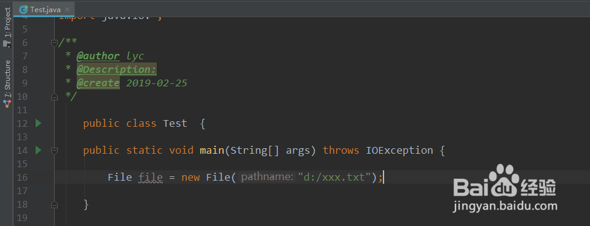Click the static keyword on line 14

[144, 150]
